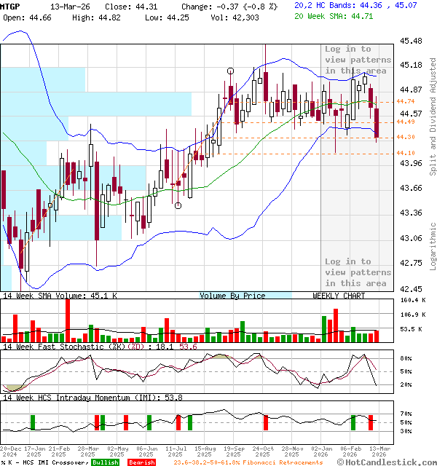Click the red Bearish legend swatch
Viewport: 437px width, 466px height.
pos(141,462)
